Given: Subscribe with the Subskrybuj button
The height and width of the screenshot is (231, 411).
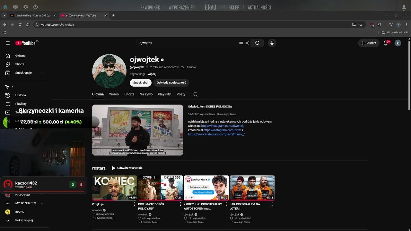Looking at the screenshot, I should (141, 82).
